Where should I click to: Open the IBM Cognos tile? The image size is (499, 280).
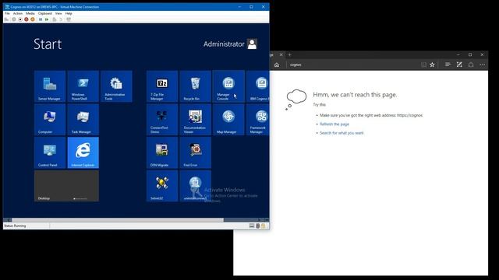[x=257, y=86]
